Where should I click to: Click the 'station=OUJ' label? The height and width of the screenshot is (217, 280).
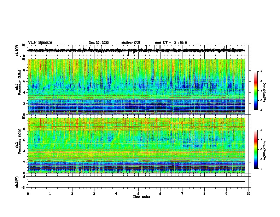131,43
